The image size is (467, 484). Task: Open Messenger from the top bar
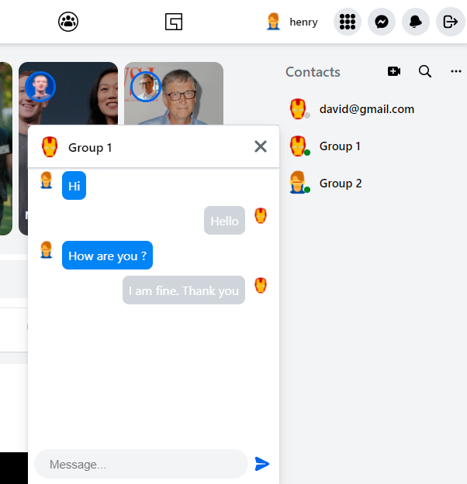tap(382, 22)
